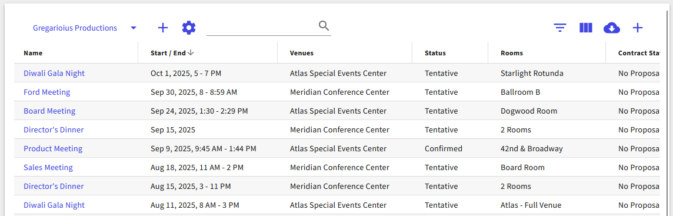Screen dimensions: 673x216
Task: Click Aug 18, 2025, 11 AM - 2 PM cell
Action: 197,168
